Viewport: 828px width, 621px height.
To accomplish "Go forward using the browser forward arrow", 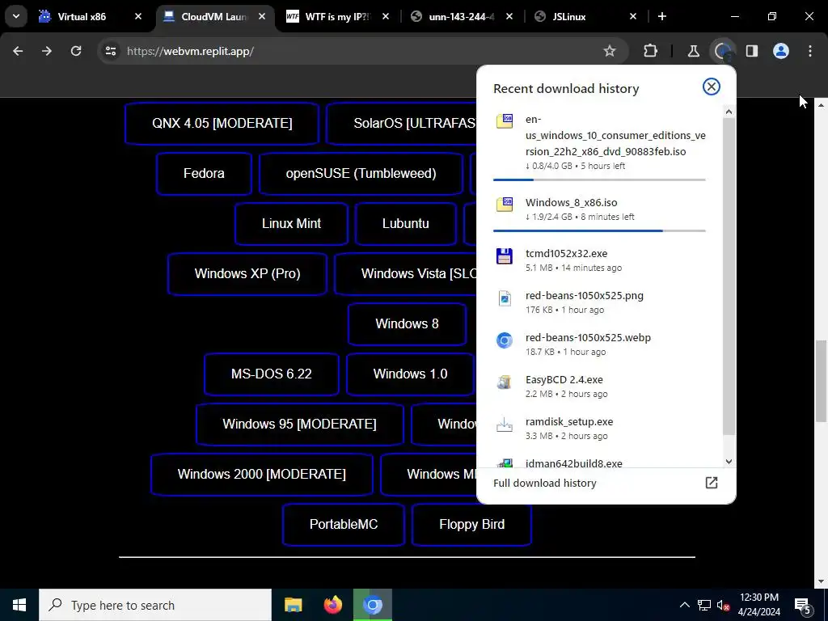I will coord(47,51).
